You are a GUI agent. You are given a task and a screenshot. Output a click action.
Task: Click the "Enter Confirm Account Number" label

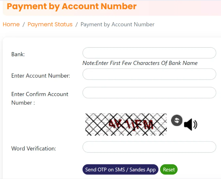(x=40, y=98)
